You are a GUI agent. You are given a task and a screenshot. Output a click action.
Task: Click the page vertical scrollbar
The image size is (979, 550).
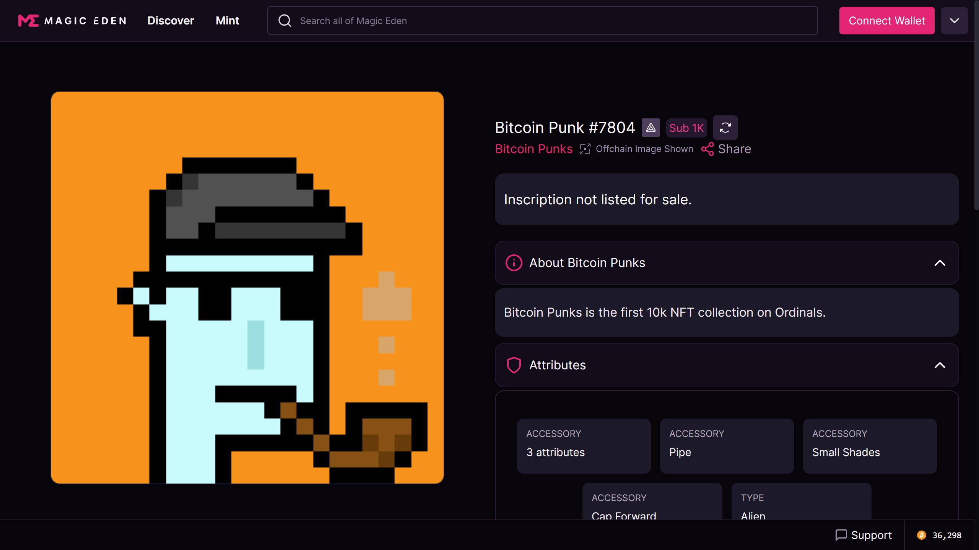click(x=976, y=105)
